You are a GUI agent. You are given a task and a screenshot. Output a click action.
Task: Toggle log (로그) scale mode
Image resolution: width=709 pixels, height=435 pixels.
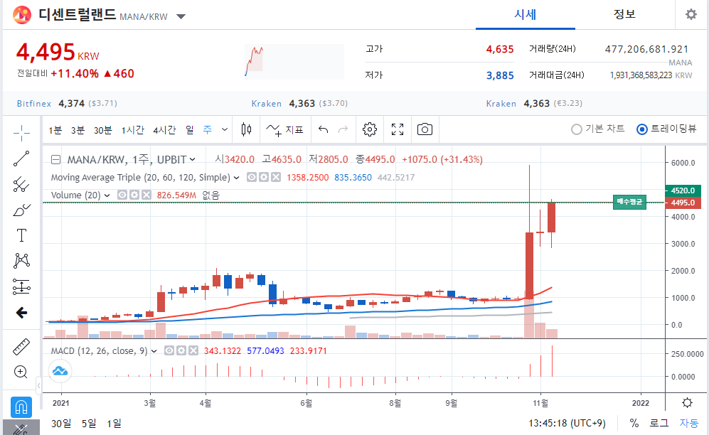click(659, 423)
